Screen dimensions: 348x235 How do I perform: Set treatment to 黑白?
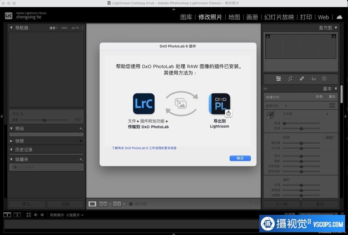point(332,97)
